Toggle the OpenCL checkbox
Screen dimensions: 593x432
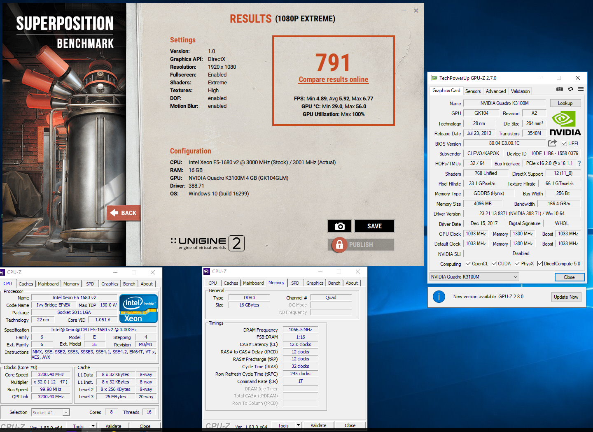tap(468, 264)
